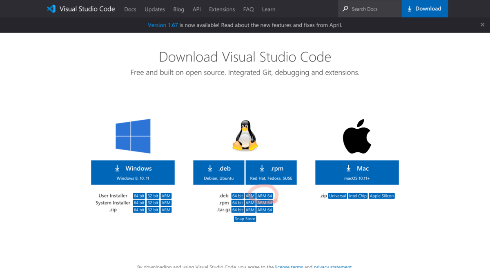Select Linux .deb ARM
This screenshot has height=268, width=490.
250,196
